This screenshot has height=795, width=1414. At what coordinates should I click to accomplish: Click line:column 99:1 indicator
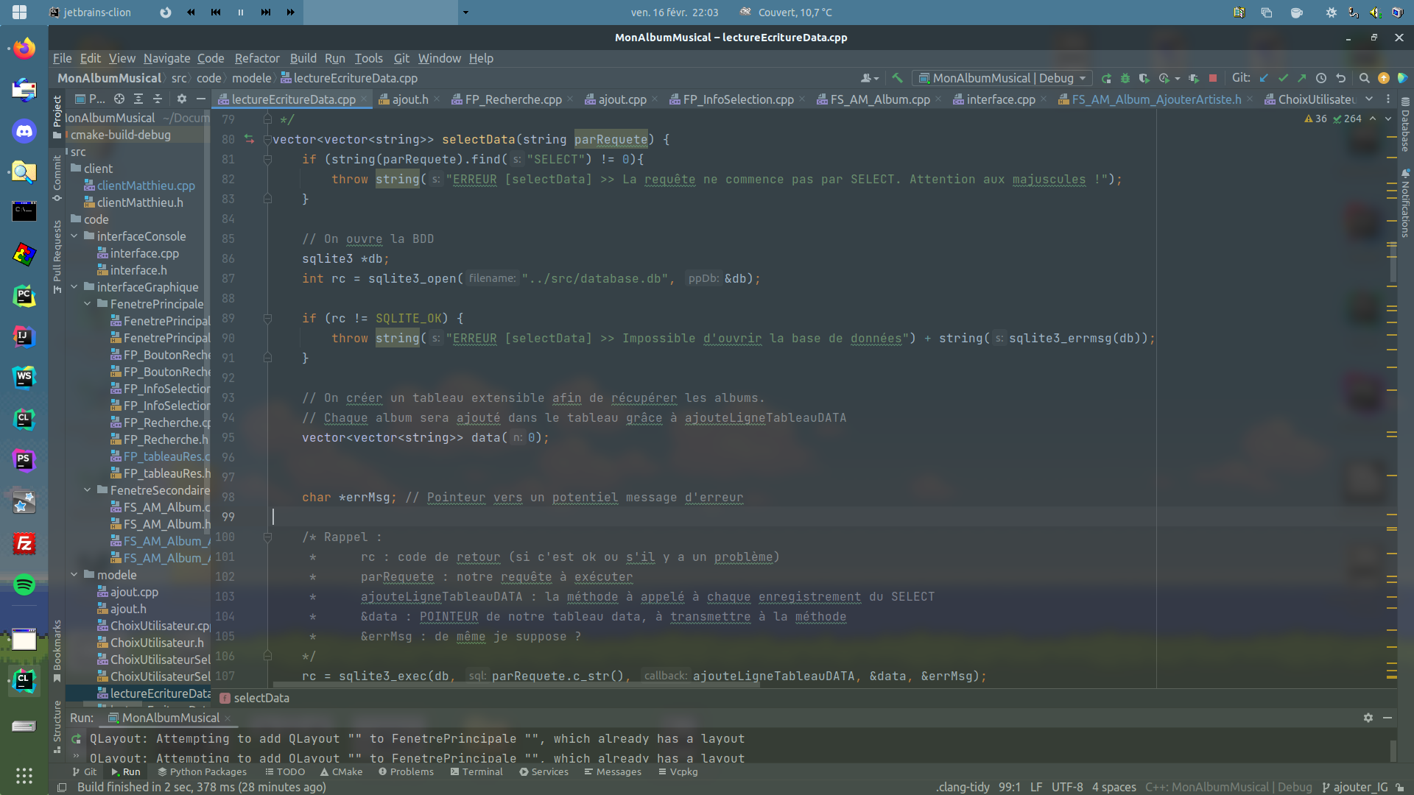tap(1010, 787)
